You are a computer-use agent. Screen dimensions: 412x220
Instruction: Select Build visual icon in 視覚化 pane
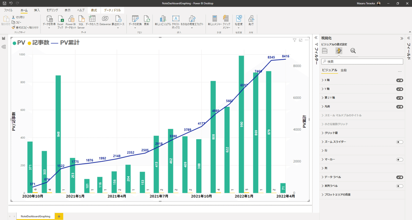(325, 51)
